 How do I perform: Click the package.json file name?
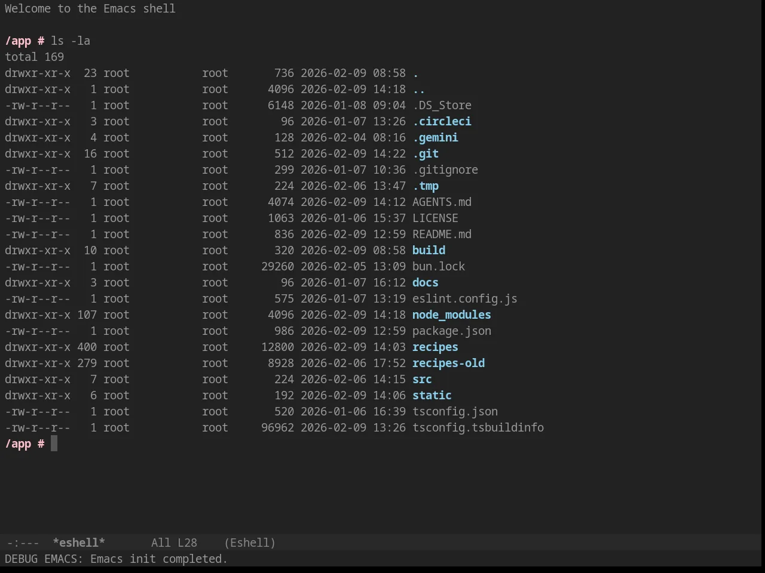[x=452, y=331]
